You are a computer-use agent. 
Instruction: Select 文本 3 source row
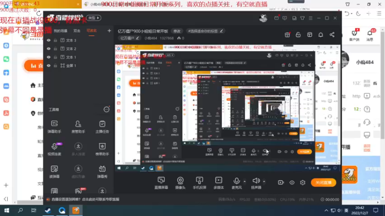tap(78, 40)
